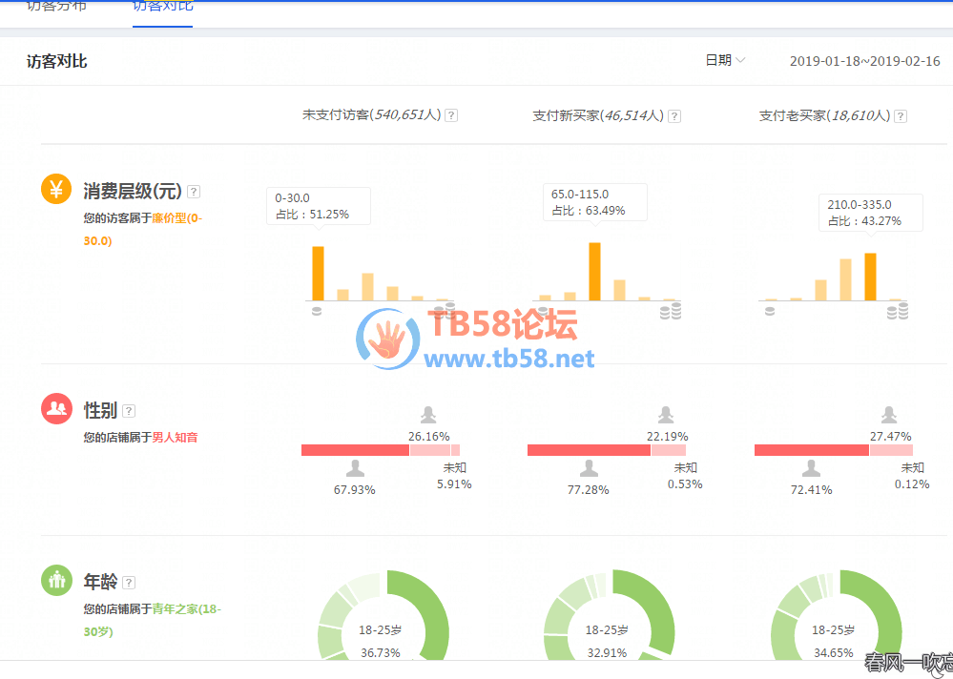Click the help icon next to 年龄
This screenshot has width=953, height=679.
coord(129,582)
